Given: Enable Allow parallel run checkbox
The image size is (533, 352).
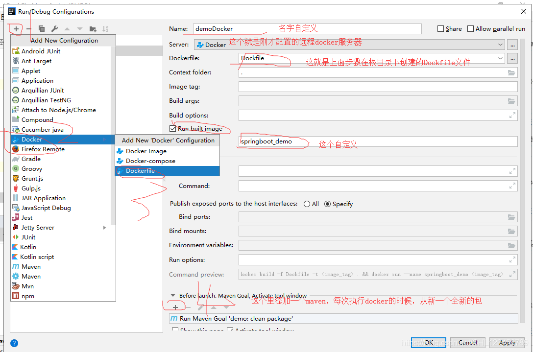Looking at the screenshot, I should click(470, 29).
